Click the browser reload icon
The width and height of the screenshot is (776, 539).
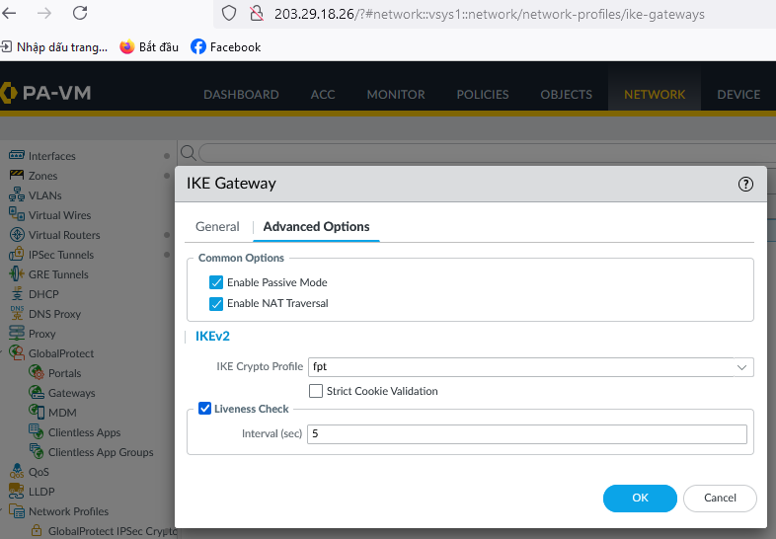(x=80, y=14)
